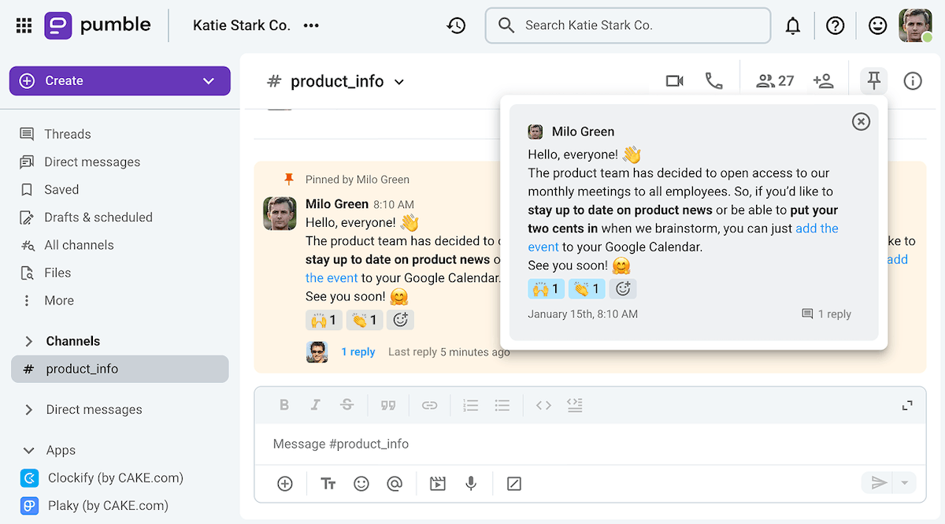Start a video call in product_info
This screenshot has width=945, height=524.
click(674, 80)
